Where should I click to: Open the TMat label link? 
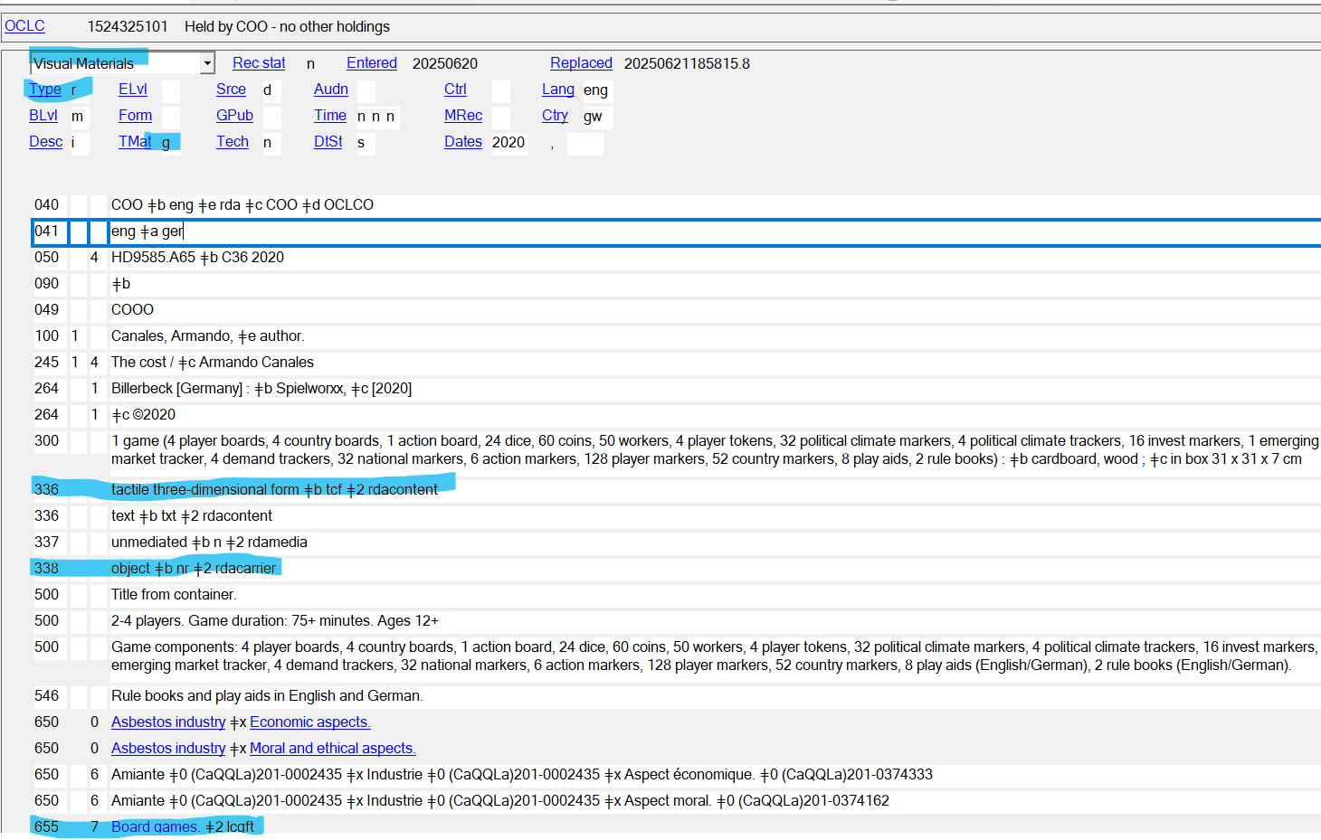coord(135,142)
